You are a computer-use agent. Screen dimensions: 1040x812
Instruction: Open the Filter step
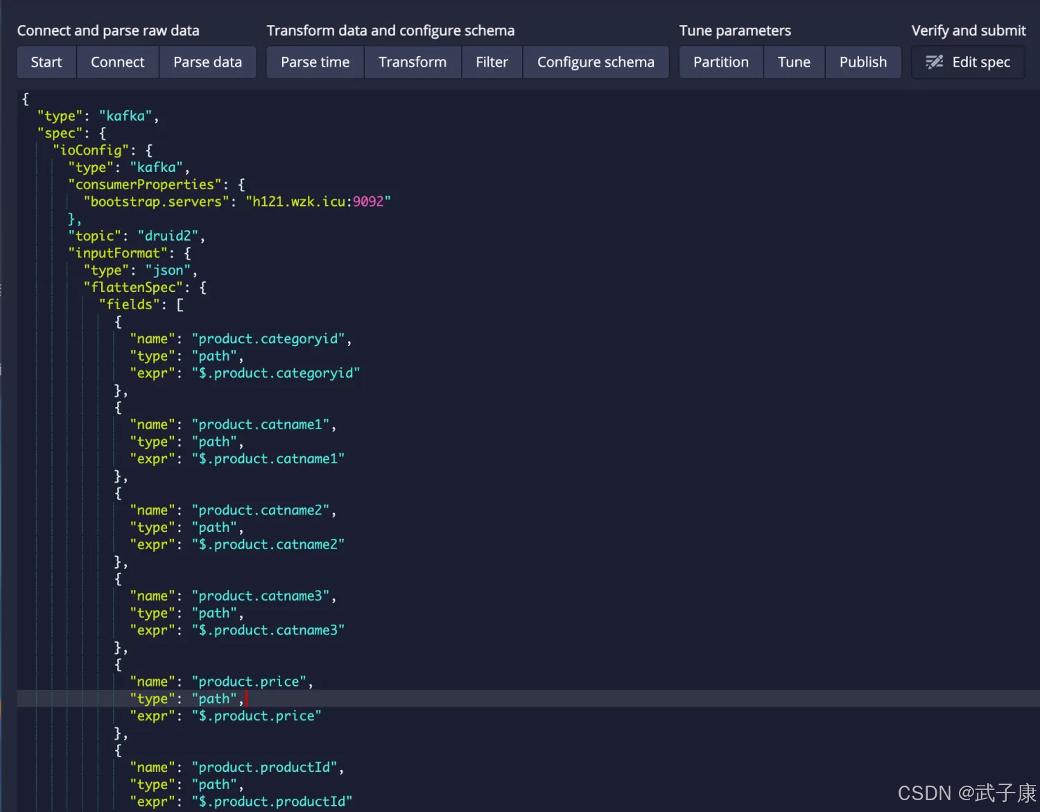[x=492, y=62]
